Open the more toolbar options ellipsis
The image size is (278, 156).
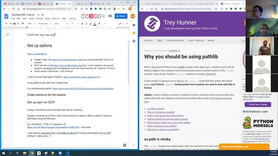pyautogui.click(x=104, y=24)
